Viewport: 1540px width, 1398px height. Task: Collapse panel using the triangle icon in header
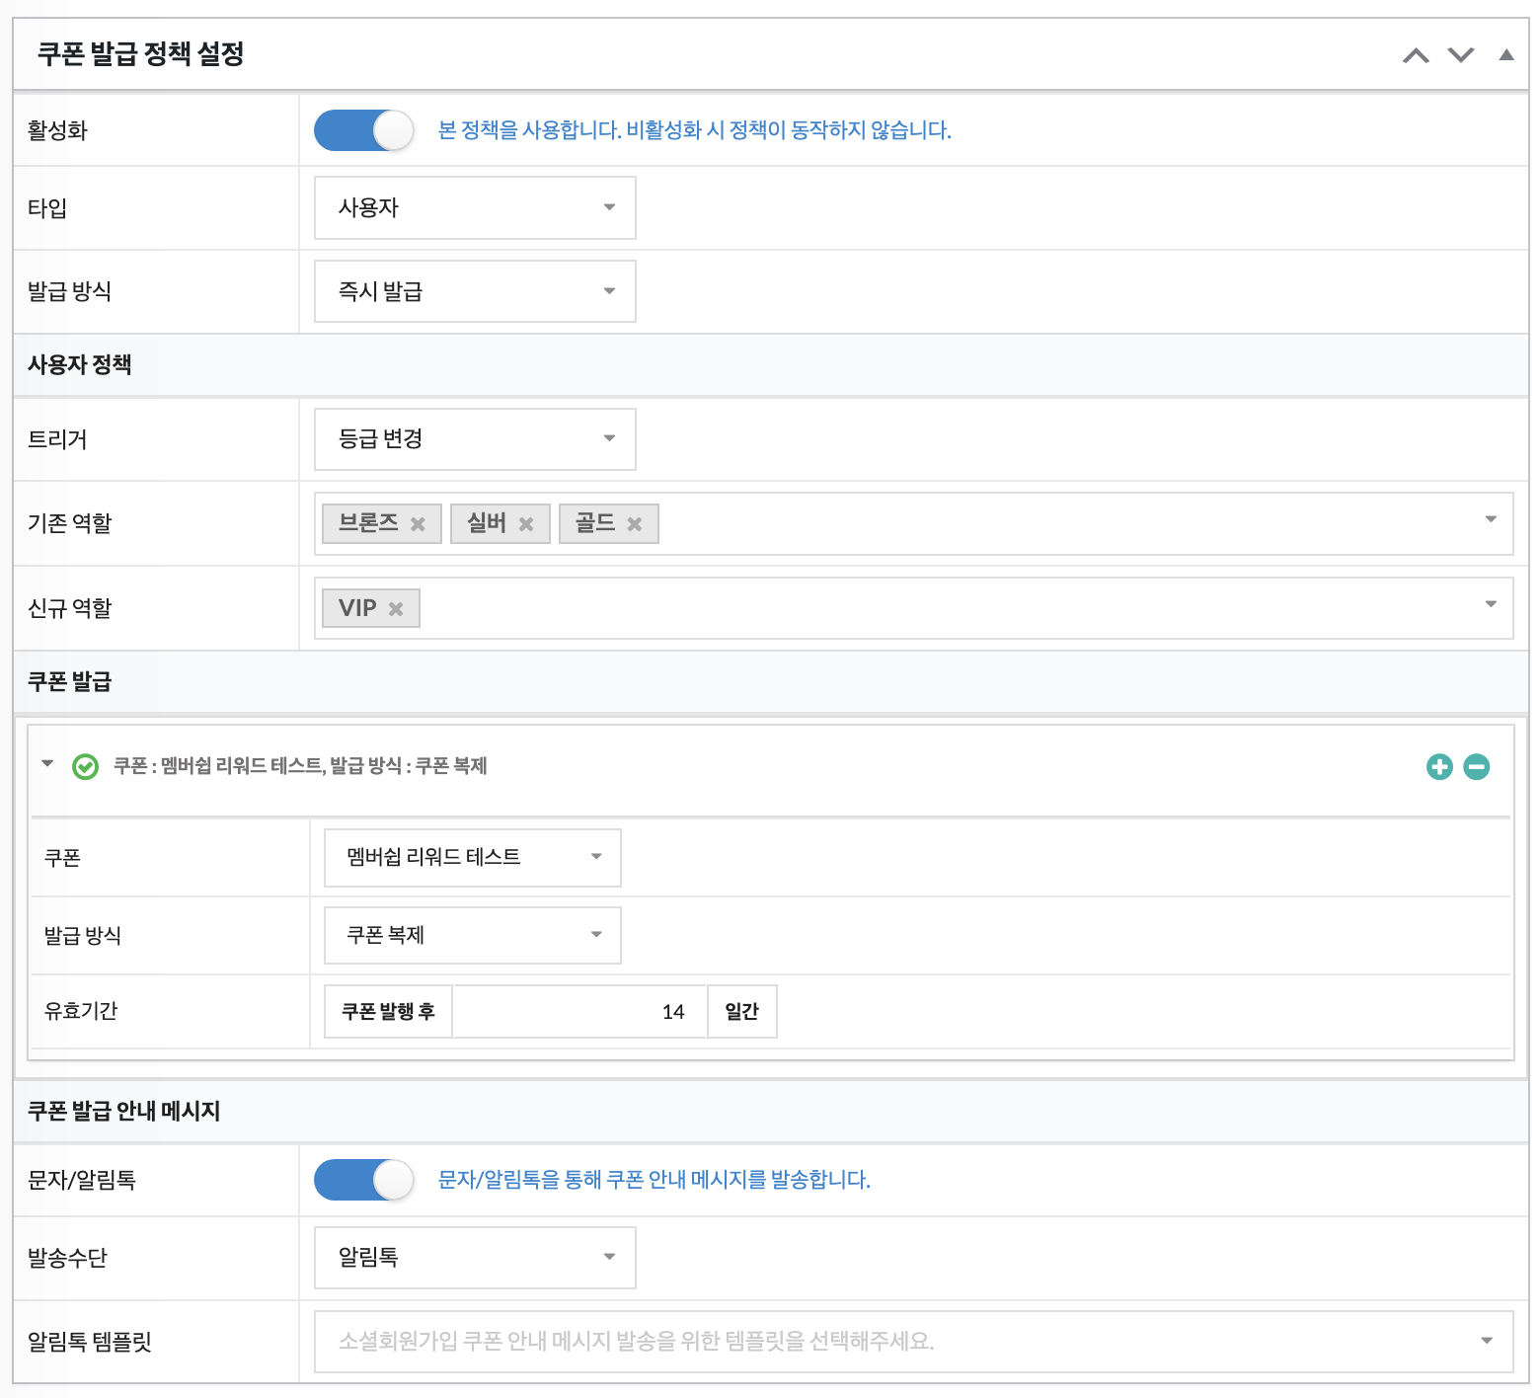coord(1505,55)
